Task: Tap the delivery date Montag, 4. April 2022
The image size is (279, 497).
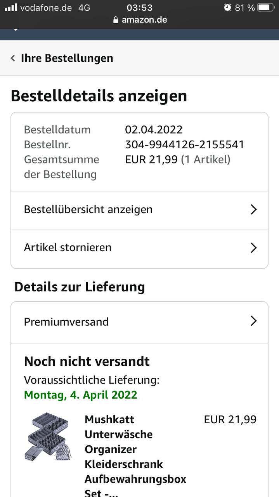Action: (x=80, y=395)
